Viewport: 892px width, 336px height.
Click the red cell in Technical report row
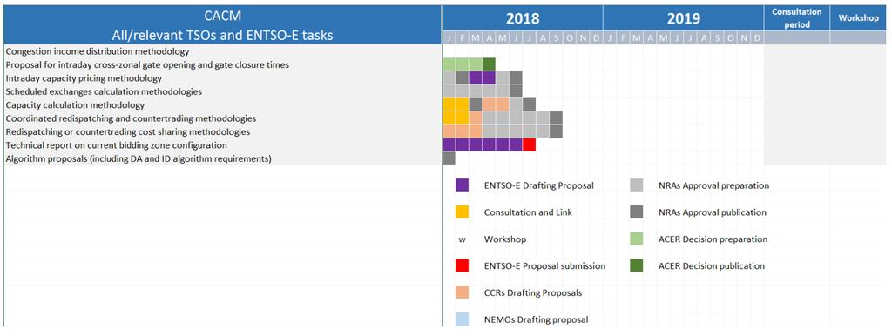tap(529, 145)
